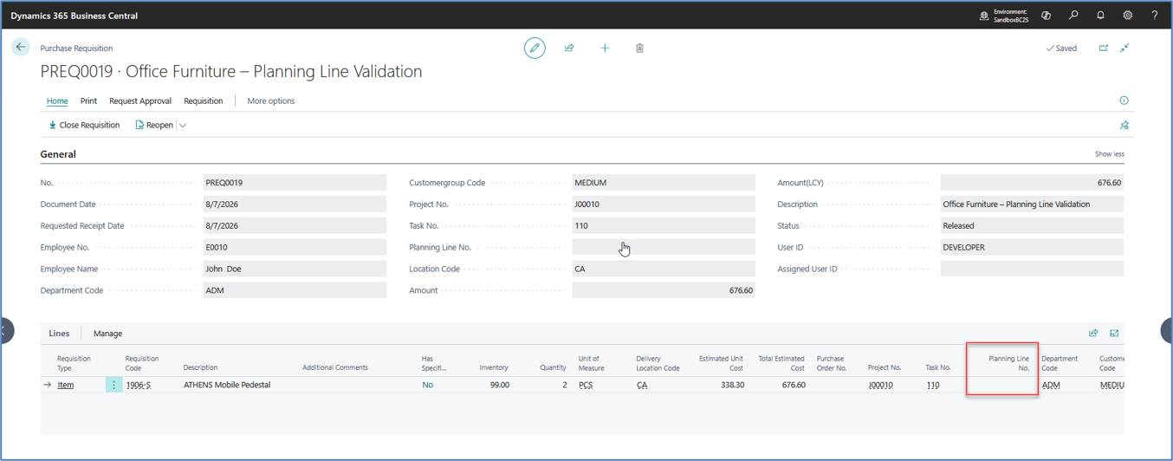This screenshot has width=1173, height=461.
Task: Open page in new window icon
Action: pos(1104,49)
